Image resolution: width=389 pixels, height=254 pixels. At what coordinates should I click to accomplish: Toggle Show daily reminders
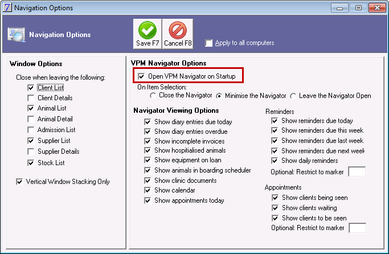point(275,161)
